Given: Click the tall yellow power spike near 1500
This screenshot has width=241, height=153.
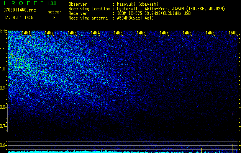Looking at the screenshot, I should tap(233, 148).
